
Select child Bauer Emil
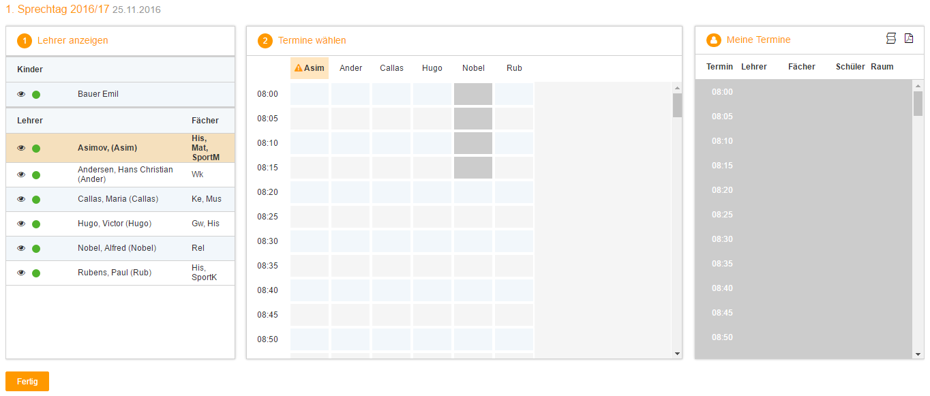121,94
